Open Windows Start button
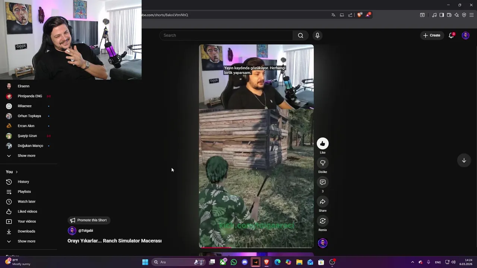Viewport: 477px width, 268px height. (x=145, y=262)
